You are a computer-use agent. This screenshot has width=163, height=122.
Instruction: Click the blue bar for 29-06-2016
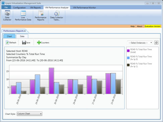[x=75, y=87]
